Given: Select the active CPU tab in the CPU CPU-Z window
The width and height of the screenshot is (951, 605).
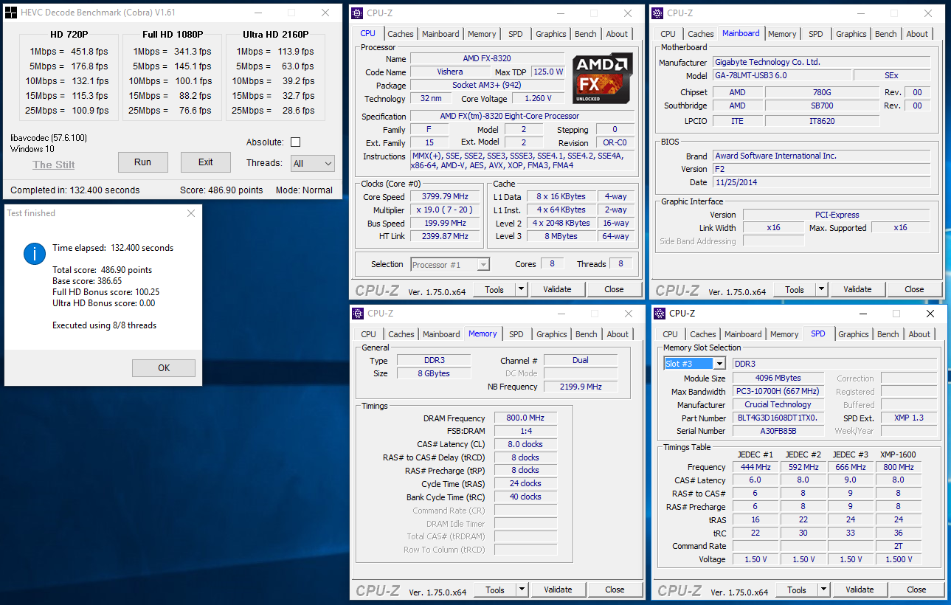Looking at the screenshot, I should pos(367,33).
